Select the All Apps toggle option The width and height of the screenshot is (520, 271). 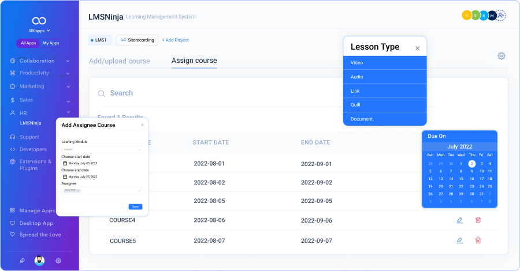tap(28, 43)
